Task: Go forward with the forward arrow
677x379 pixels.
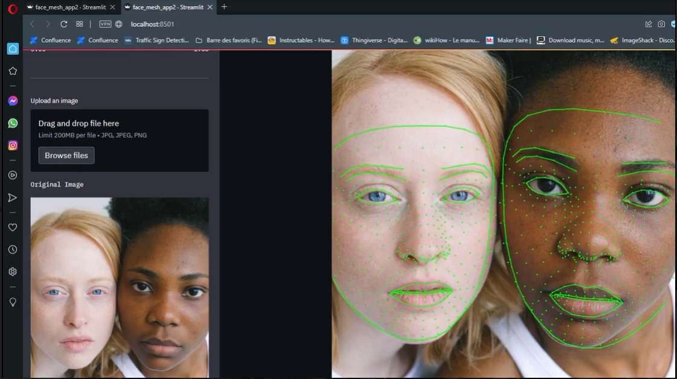Action: [x=48, y=24]
